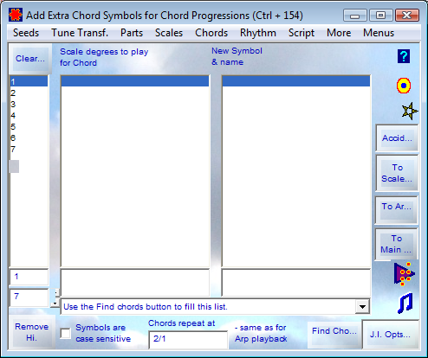The height and width of the screenshot is (358, 428).
Task: Open the Chords menu
Action: click(x=211, y=33)
